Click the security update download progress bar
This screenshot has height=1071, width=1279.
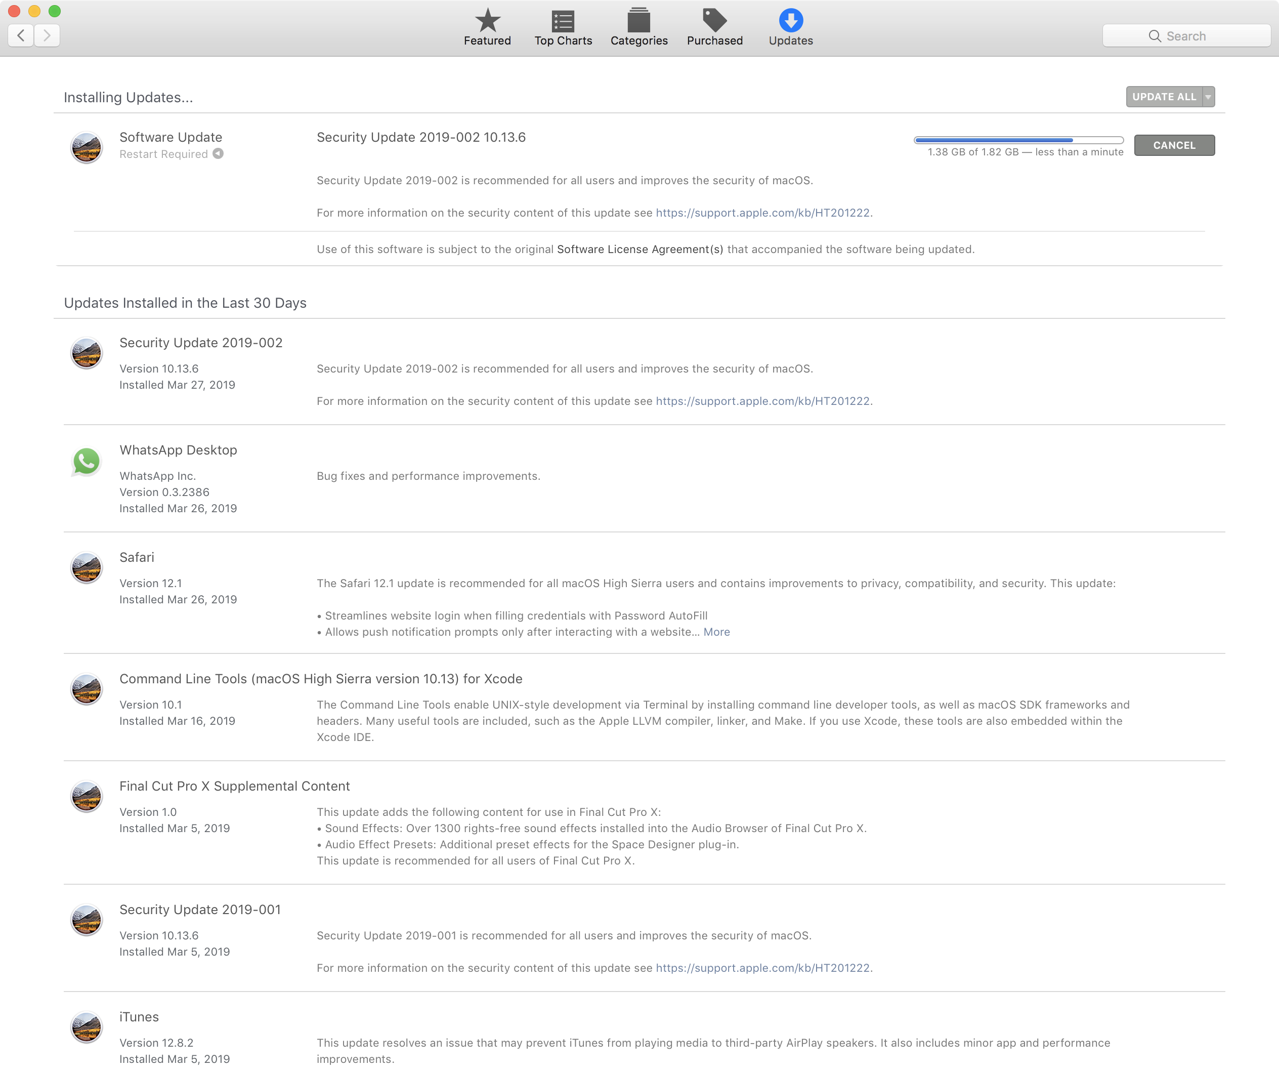coord(1018,140)
